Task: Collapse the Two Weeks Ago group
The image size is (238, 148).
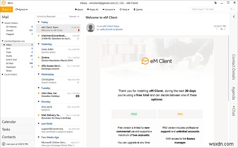Action: coord(38,137)
